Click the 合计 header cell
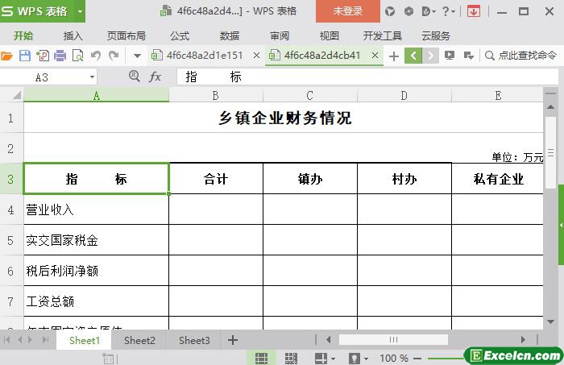Viewport: 564px width, 365px height. pos(216,179)
